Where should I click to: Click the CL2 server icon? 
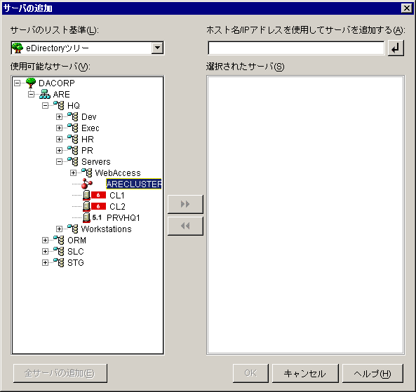click(x=86, y=206)
